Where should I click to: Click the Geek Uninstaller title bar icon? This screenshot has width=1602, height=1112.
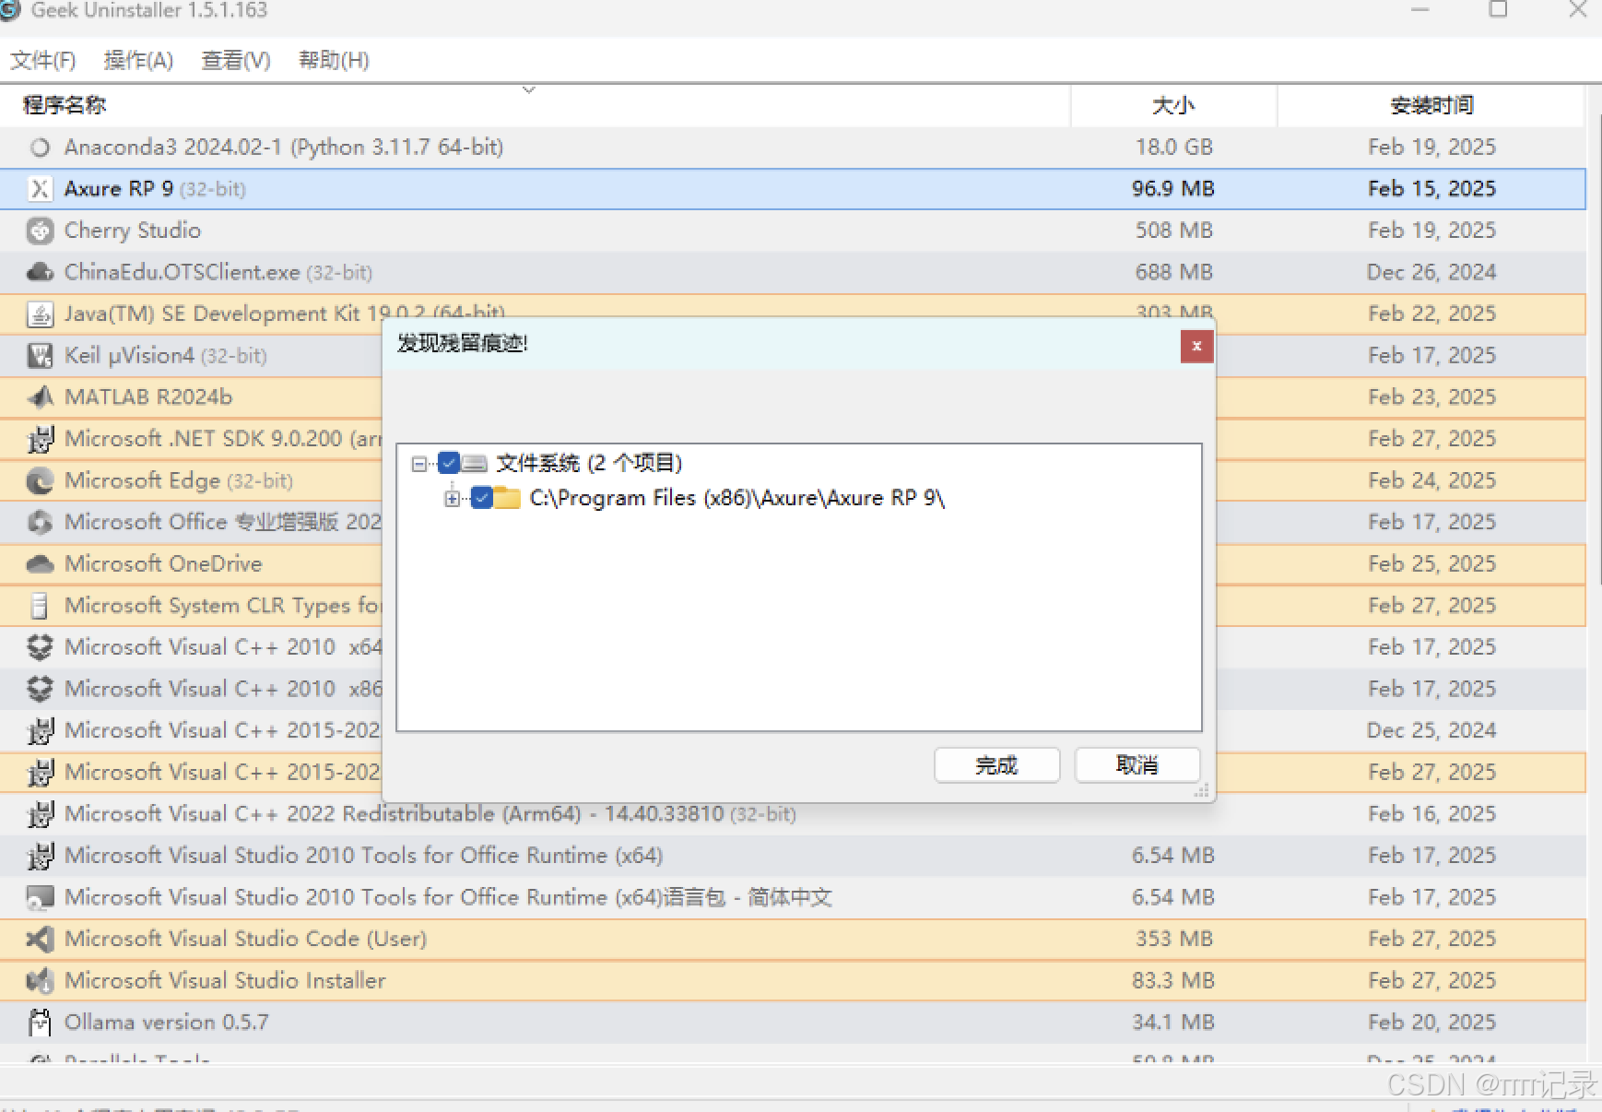tap(9, 9)
